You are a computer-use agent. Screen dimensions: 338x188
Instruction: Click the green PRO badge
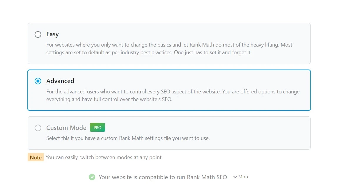(x=97, y=128)
